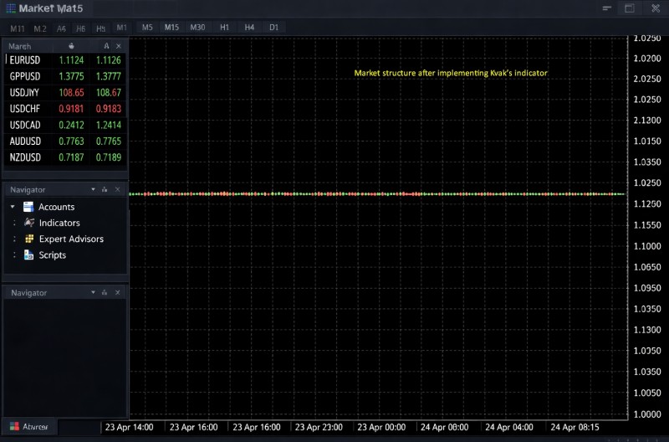
Task: Minimize the Market Mat5 window
Action: pyautogui.click(x=607, y=8)
